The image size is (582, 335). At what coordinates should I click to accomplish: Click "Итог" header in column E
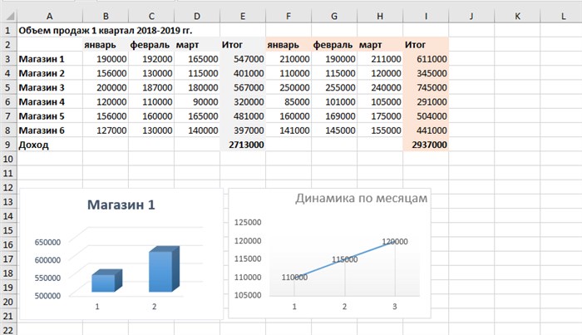(x=243, y=45)
